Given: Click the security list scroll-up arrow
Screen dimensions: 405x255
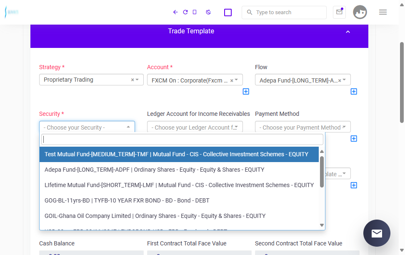Looking at the screenshot, I should click(x=322, y=152).
